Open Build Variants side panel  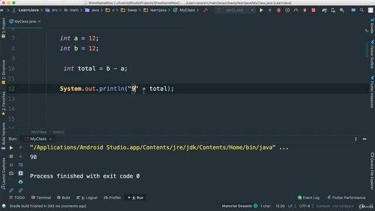(4, 136)
